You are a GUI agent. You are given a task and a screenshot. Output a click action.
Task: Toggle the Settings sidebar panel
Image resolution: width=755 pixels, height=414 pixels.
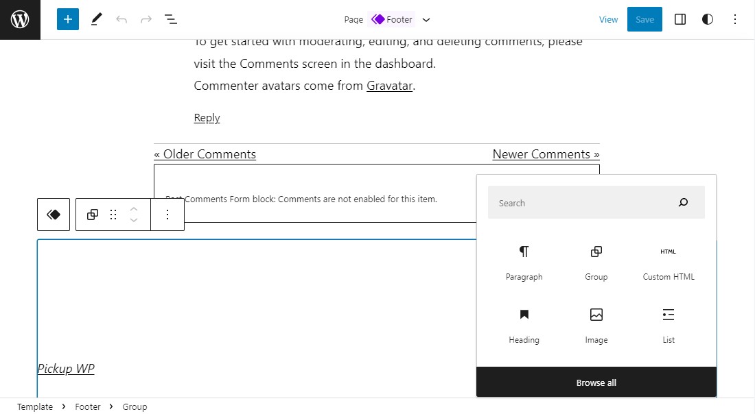click(x=680, y=19)
